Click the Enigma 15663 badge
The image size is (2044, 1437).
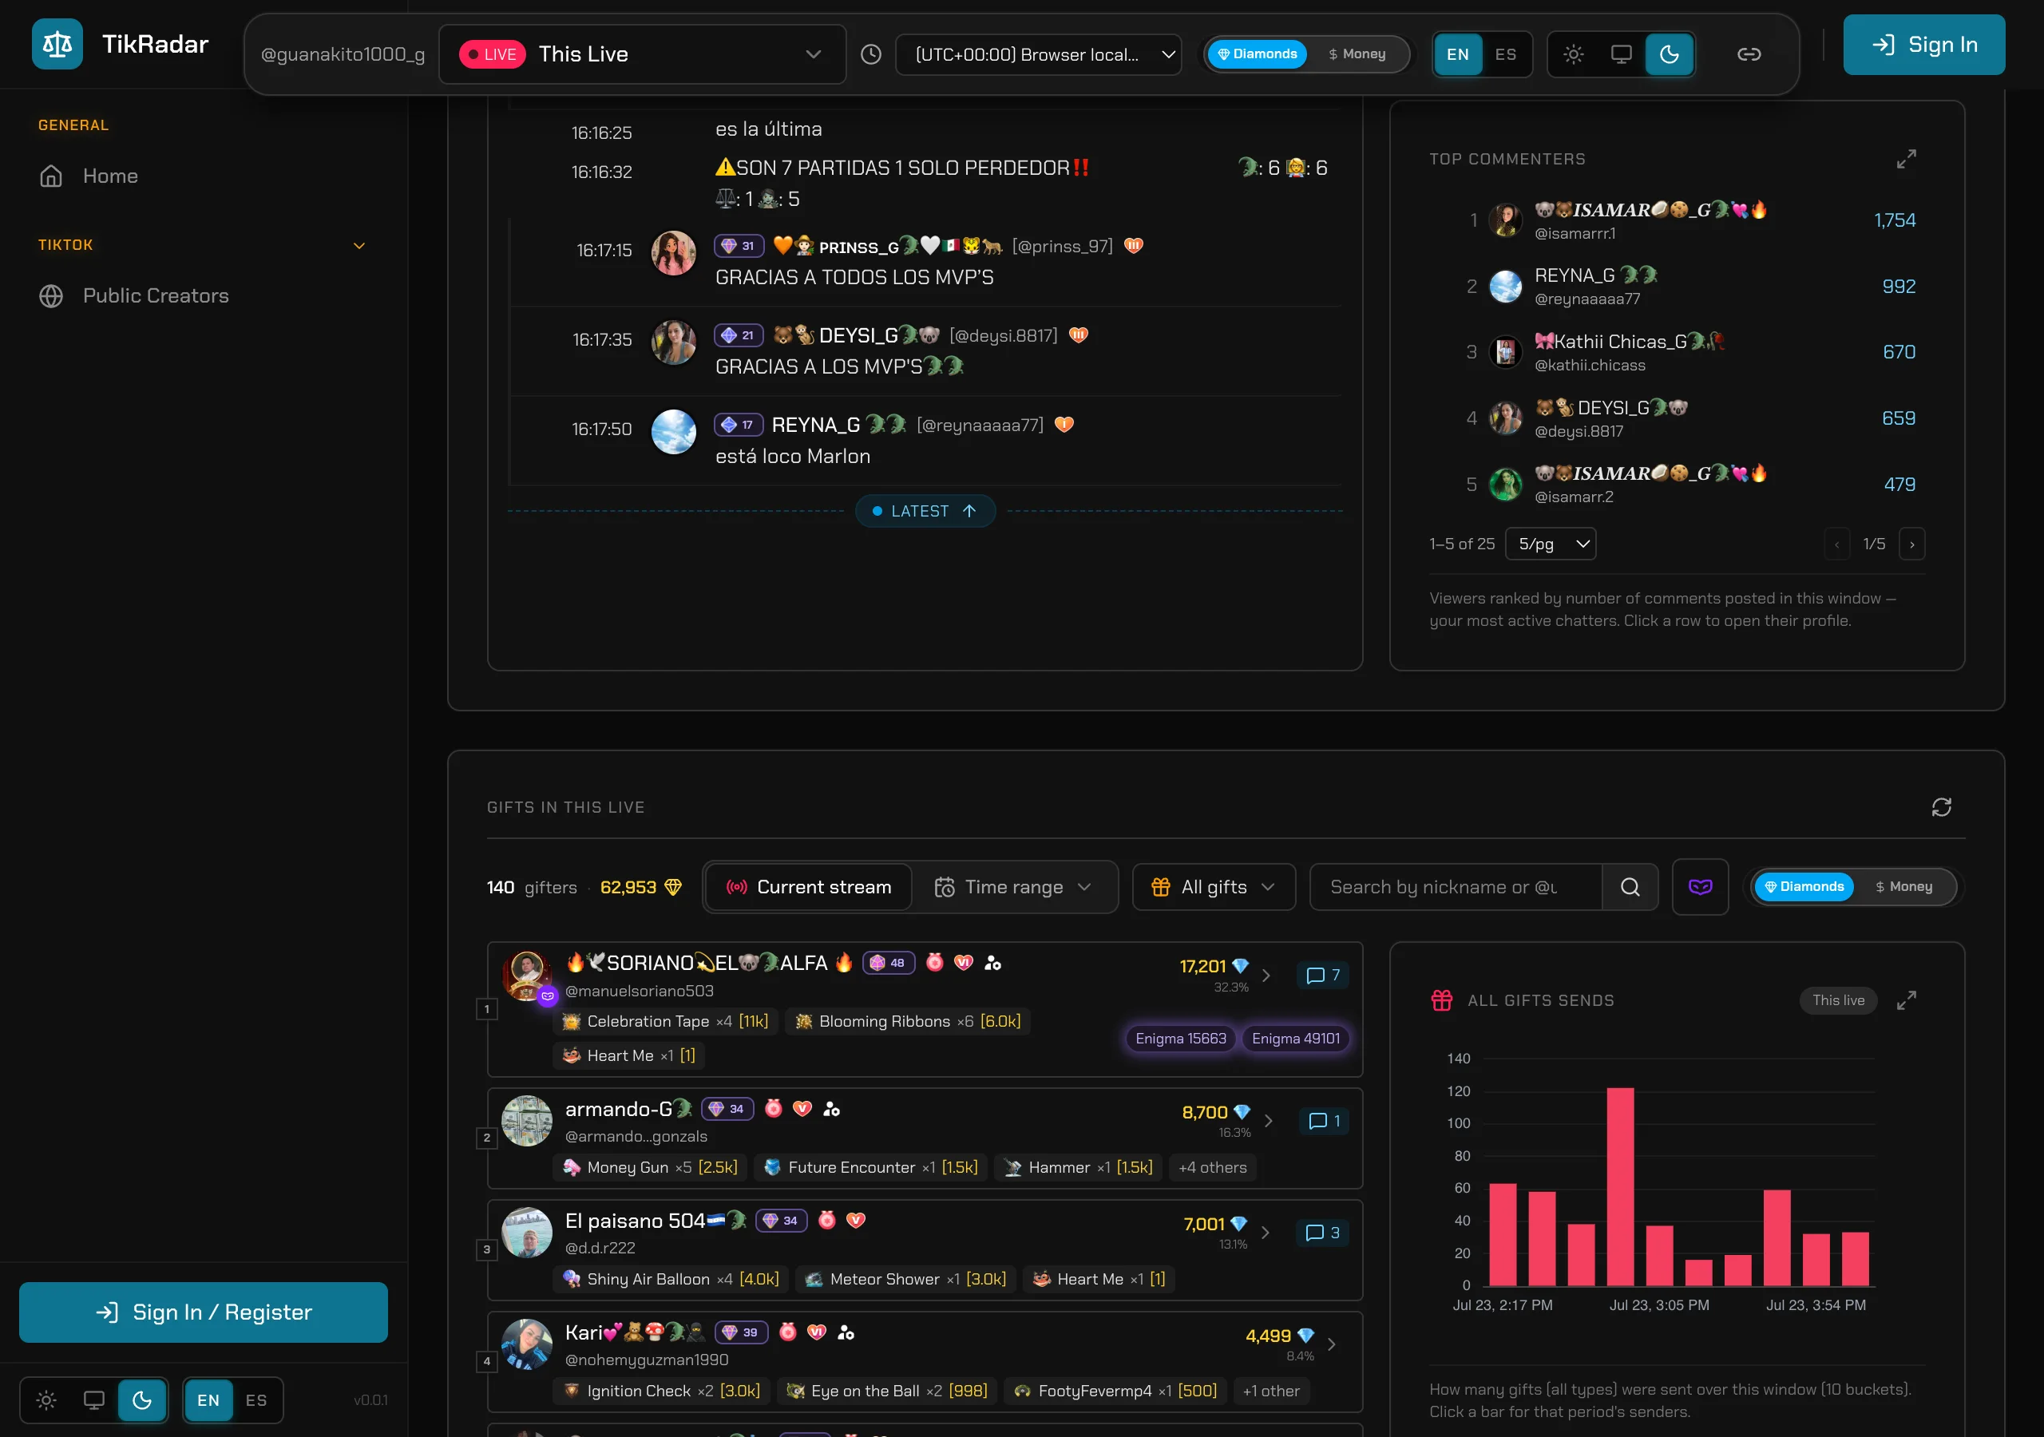point(1180,1038)
